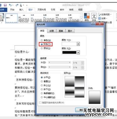Screen dimensions: 117x119
Task: Select the 双色(T) radio button
Action: point(46,44)
